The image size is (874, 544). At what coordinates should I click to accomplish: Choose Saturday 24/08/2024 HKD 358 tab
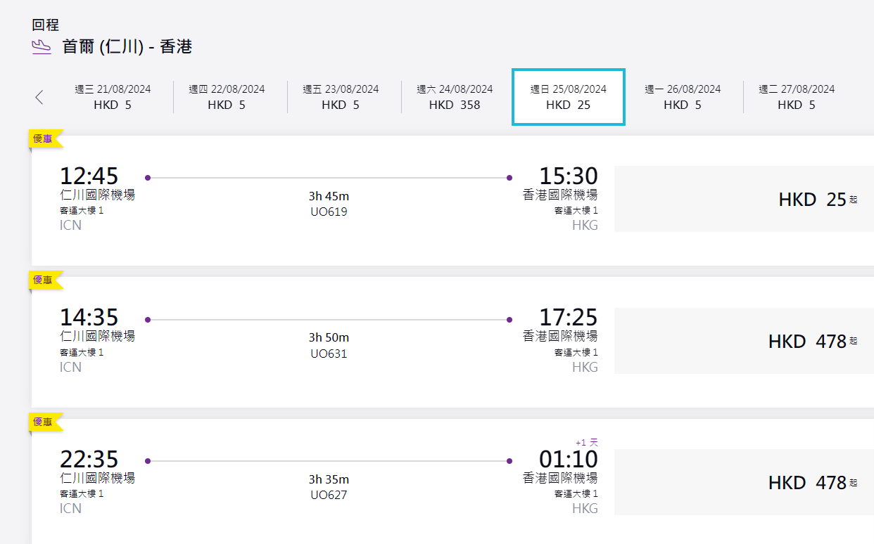click(455, 97)
